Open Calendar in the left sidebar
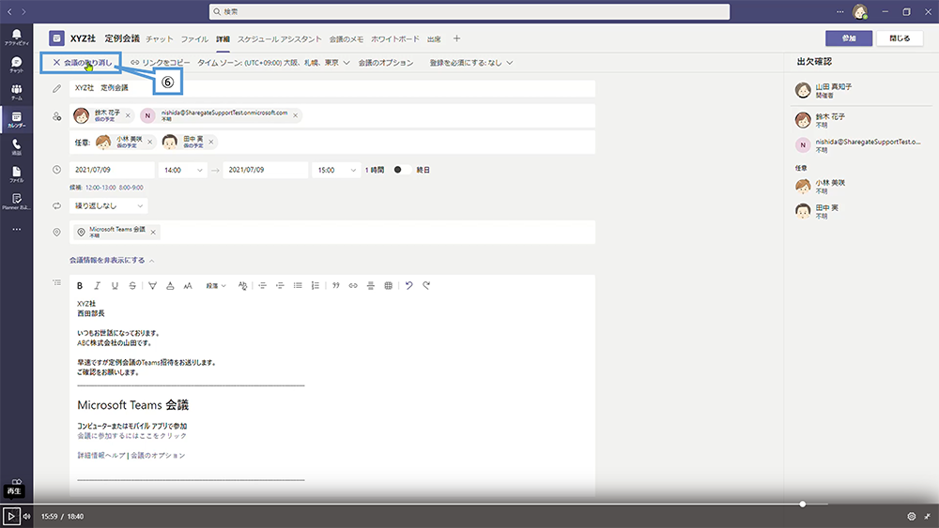Screen dimensions: 939x528 point(16,120)
